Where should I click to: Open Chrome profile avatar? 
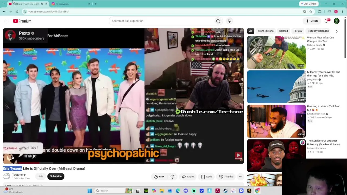pos(336,12)
